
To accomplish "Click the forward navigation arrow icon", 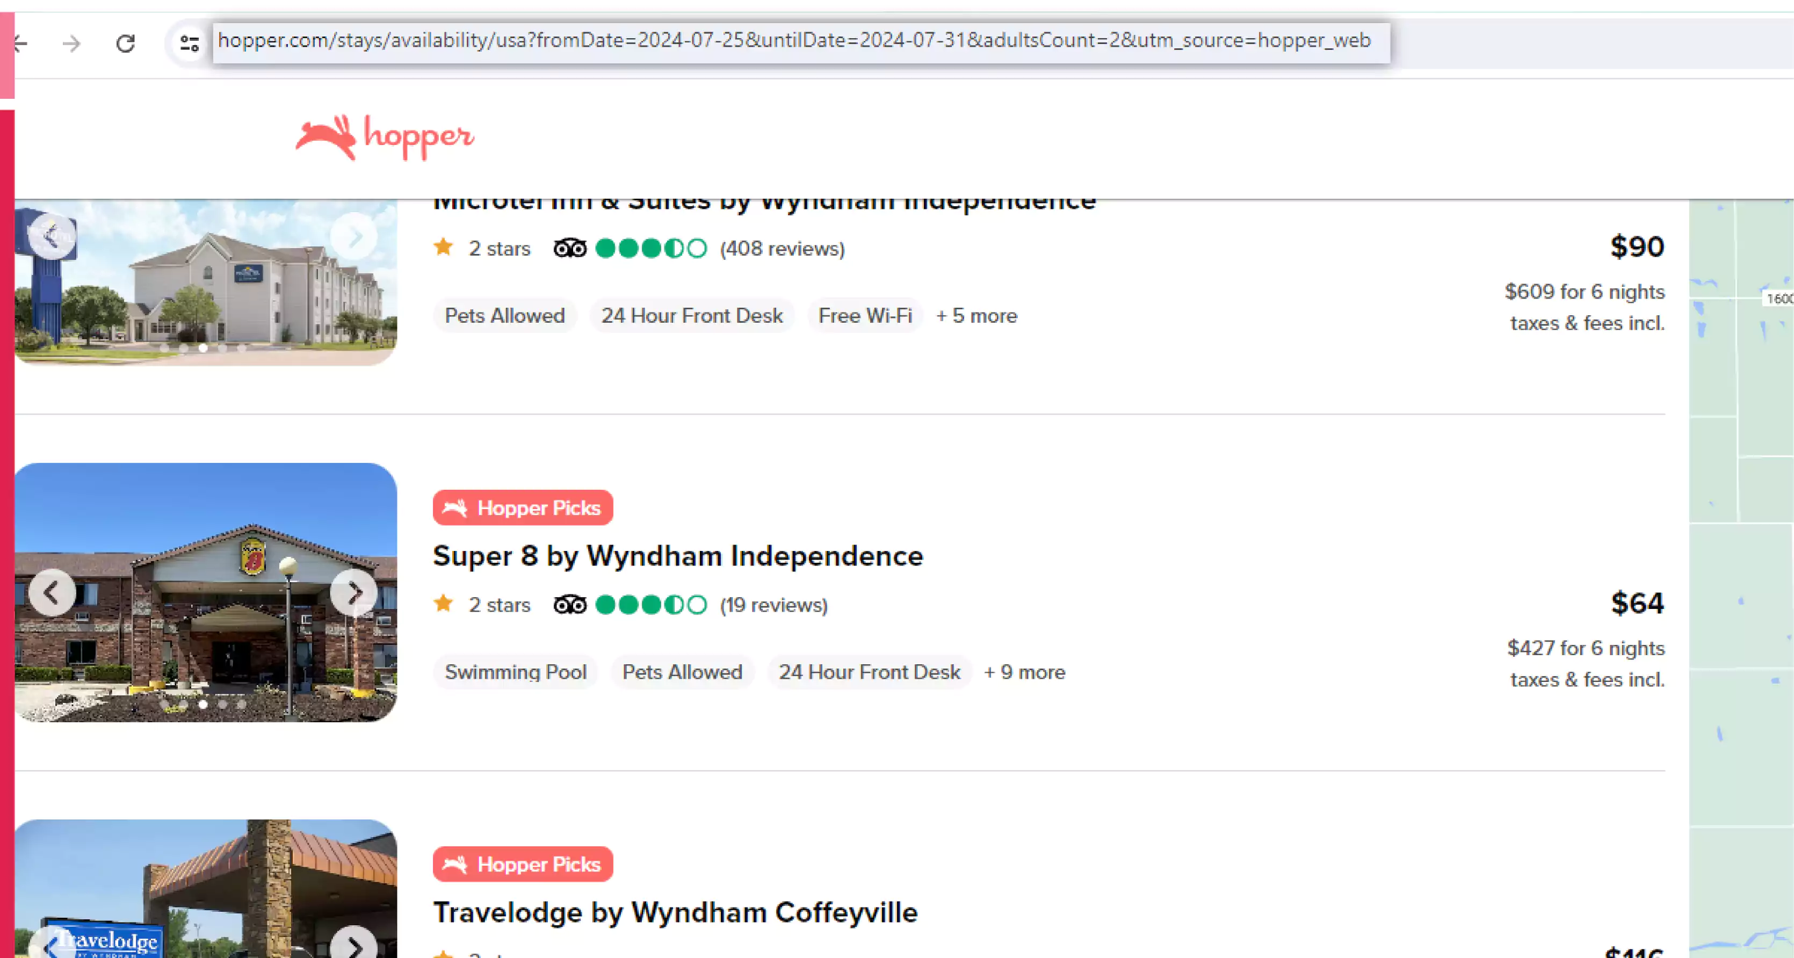I will tap(73, 40).
